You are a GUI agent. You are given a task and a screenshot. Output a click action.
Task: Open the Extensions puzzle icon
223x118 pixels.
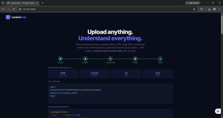(x=201, y=9)
